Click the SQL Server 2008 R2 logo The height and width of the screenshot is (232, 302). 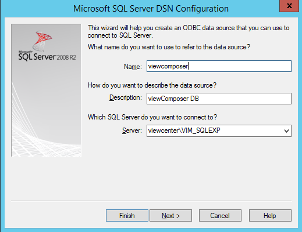pyautogui.click(x=47, y=46)
